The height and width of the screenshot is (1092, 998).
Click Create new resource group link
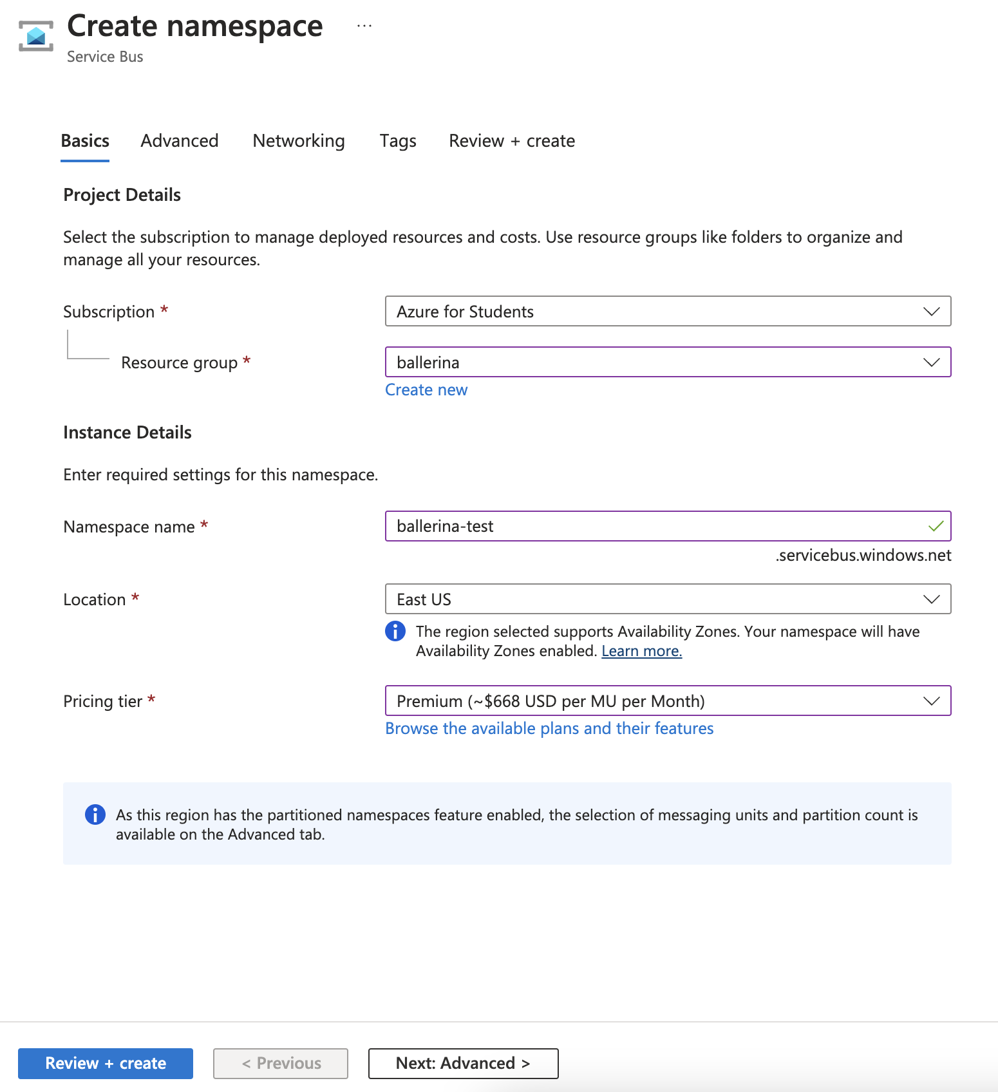426,390
